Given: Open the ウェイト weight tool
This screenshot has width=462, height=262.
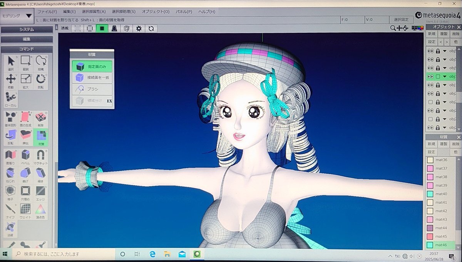Looking at the screenshot, I should 26,211.
